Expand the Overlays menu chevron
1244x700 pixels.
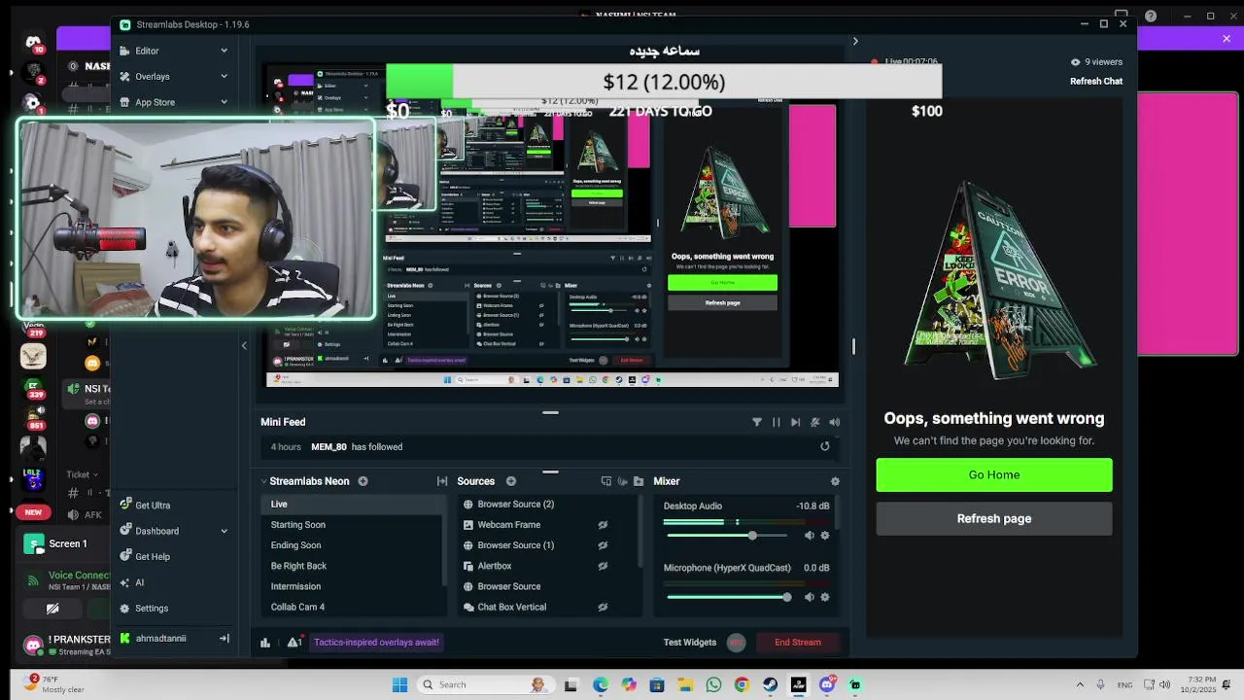point(224,76)
